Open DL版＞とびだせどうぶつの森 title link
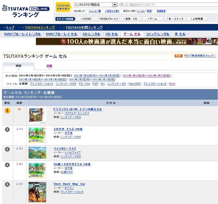The image size is (218, 204). click(72, 164)
